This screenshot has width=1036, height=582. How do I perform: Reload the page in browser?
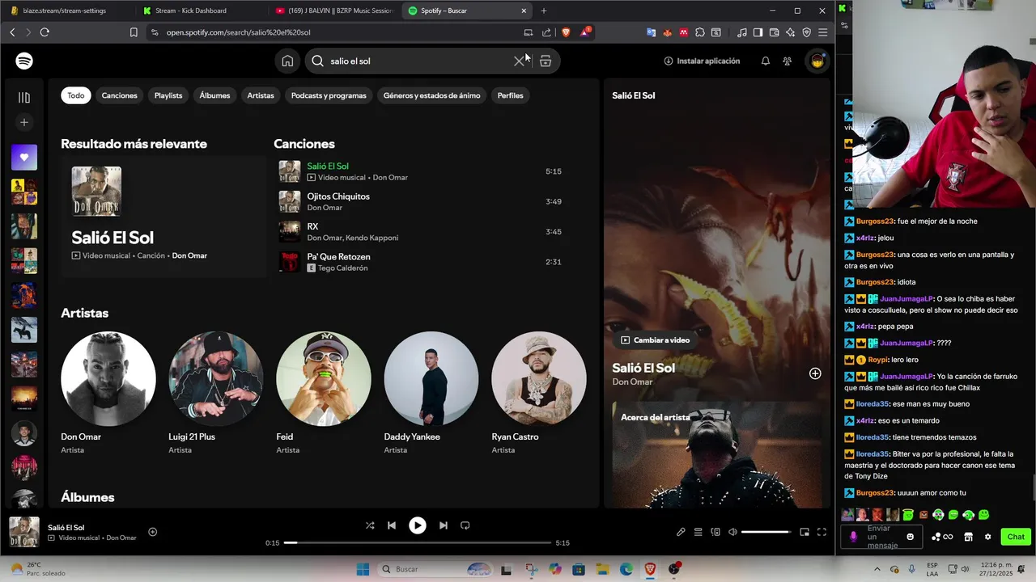(x=45, y=32)
